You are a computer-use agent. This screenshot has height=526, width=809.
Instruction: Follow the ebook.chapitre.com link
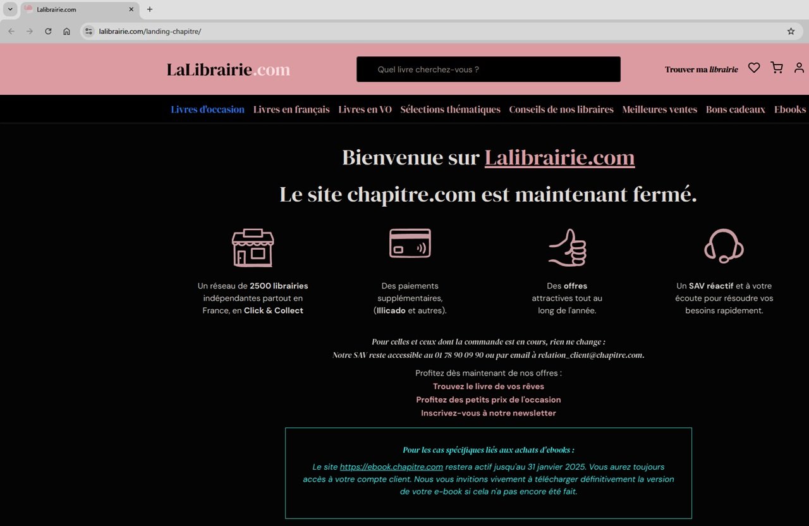[x=391, y=467]
